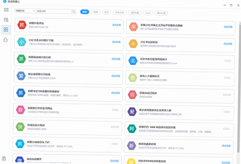Select the 推荐 category tab
This screenshot has width=241, height=164.
tap(85, 12)
